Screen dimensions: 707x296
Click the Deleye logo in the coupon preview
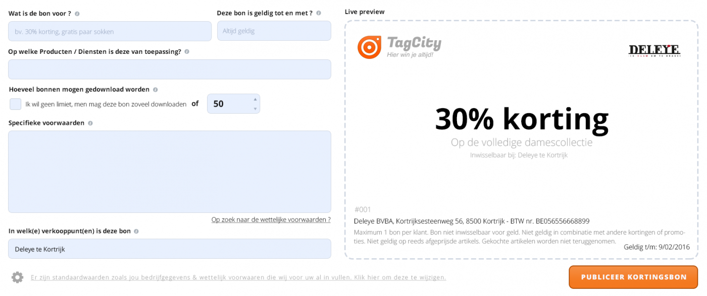pos(654,50)
